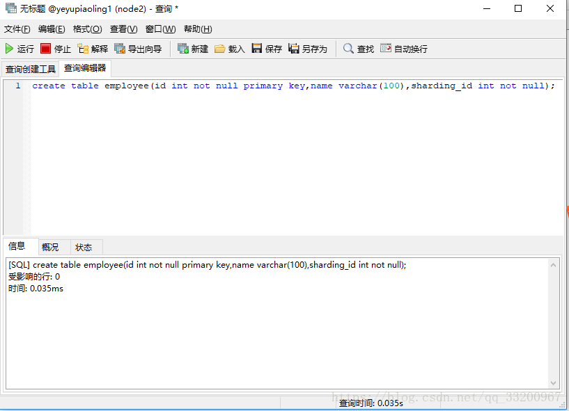Viewport: 569px width, 411px height.
Task: Open the 查看 (View) menu
Action: point(123,29)
